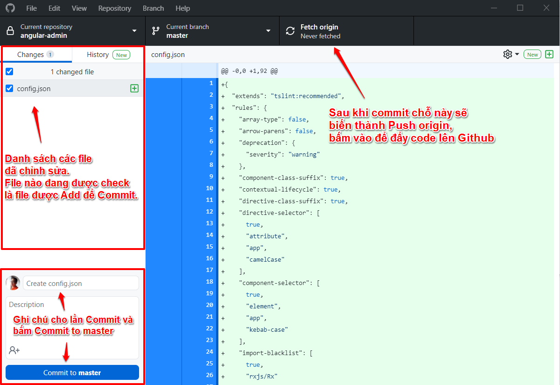Click the repository lock icon
The image size is (560, 385).
10,31
